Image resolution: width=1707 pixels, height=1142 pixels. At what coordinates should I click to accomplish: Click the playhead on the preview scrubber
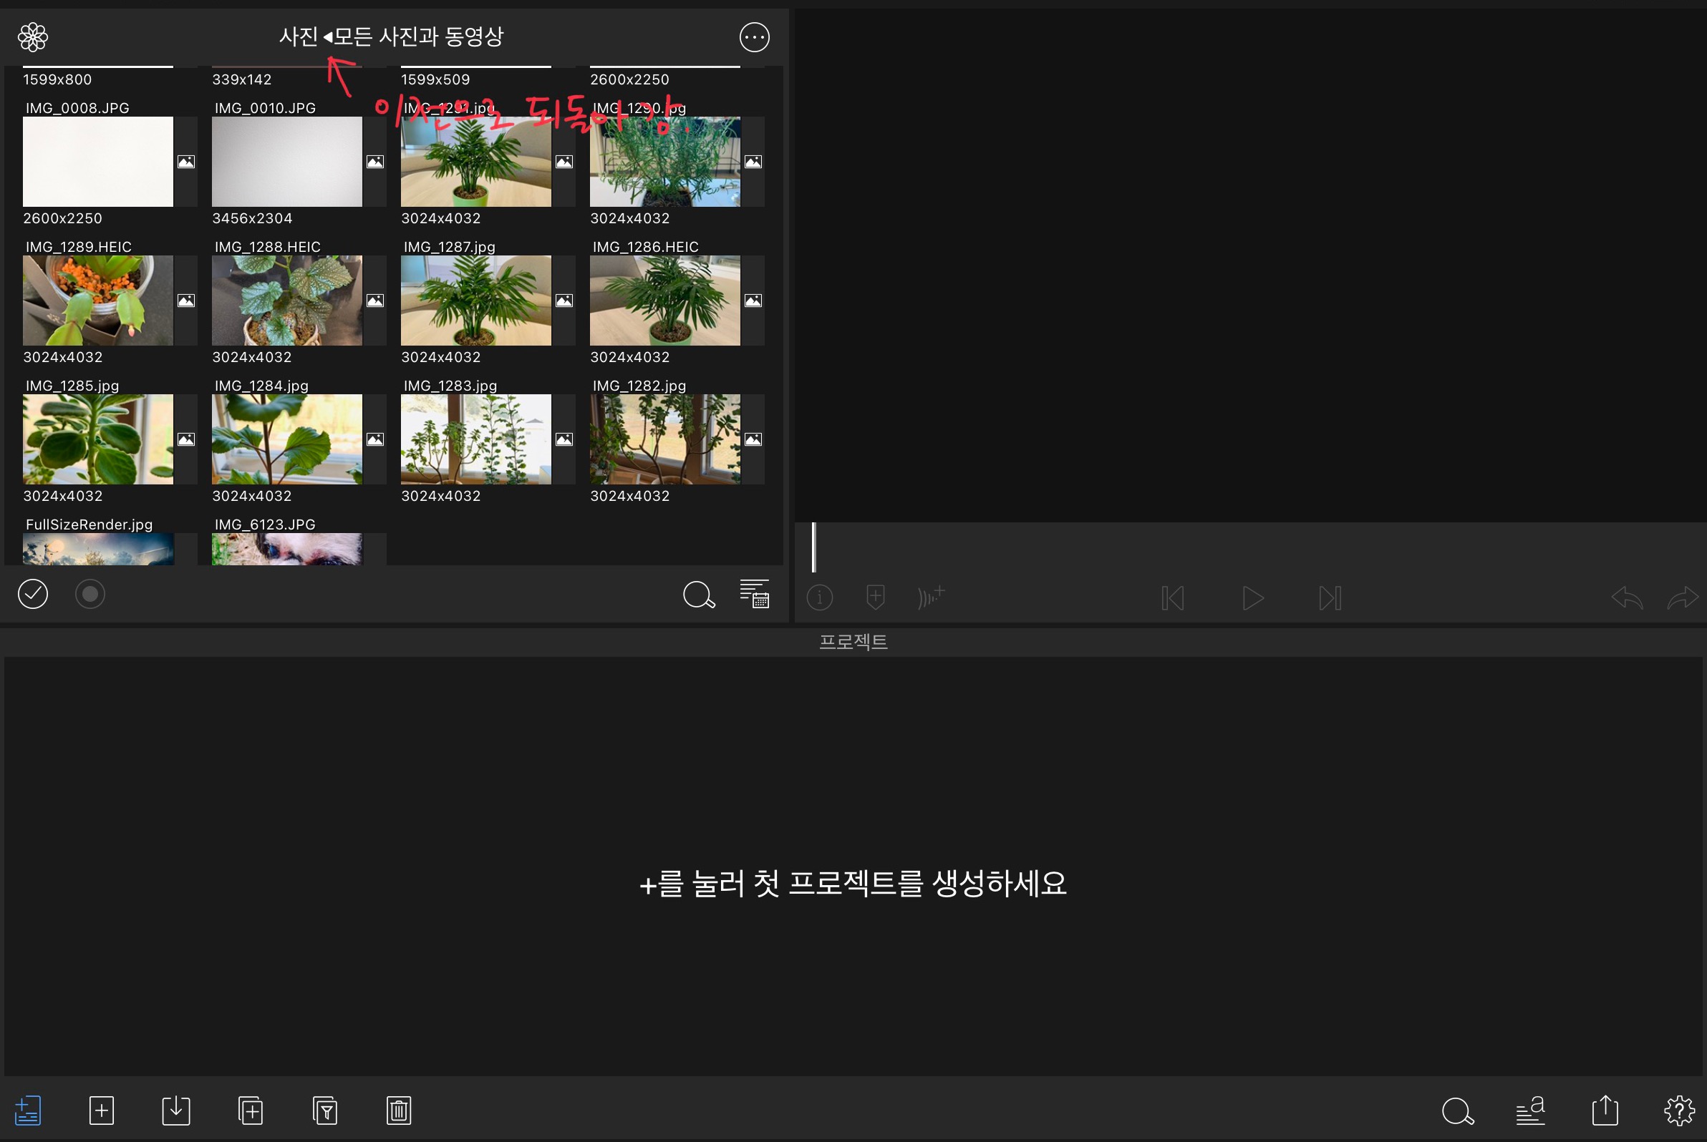pos(813,547)
